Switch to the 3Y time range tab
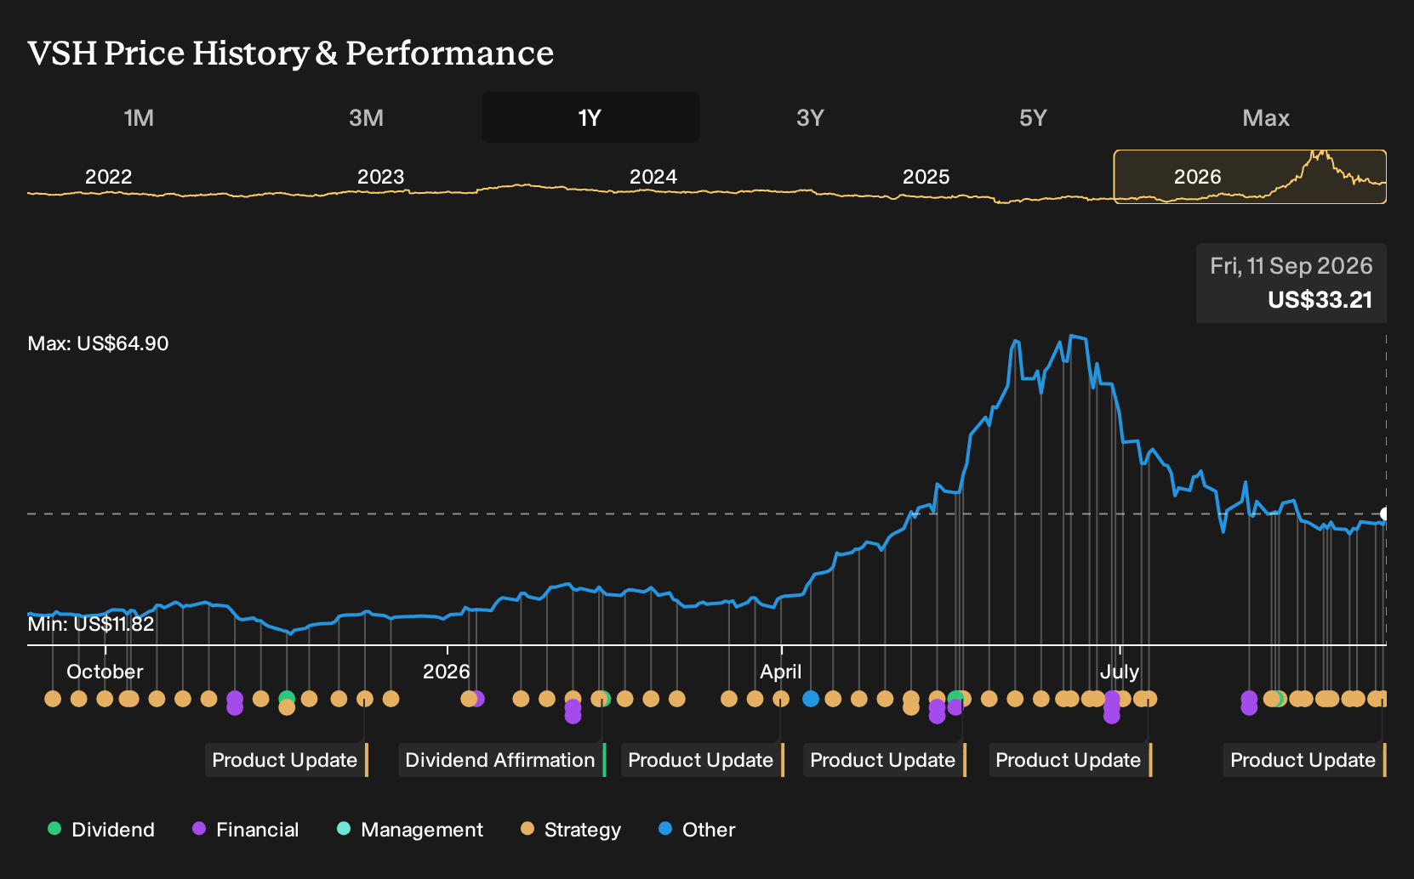The image size is (1414, 879). pos(810,117)
